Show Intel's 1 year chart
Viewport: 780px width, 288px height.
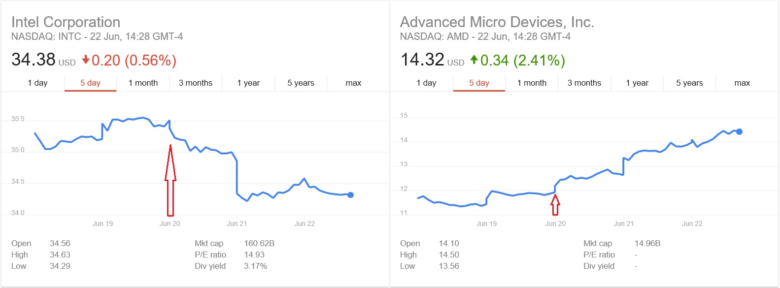(x=248, y=83)
